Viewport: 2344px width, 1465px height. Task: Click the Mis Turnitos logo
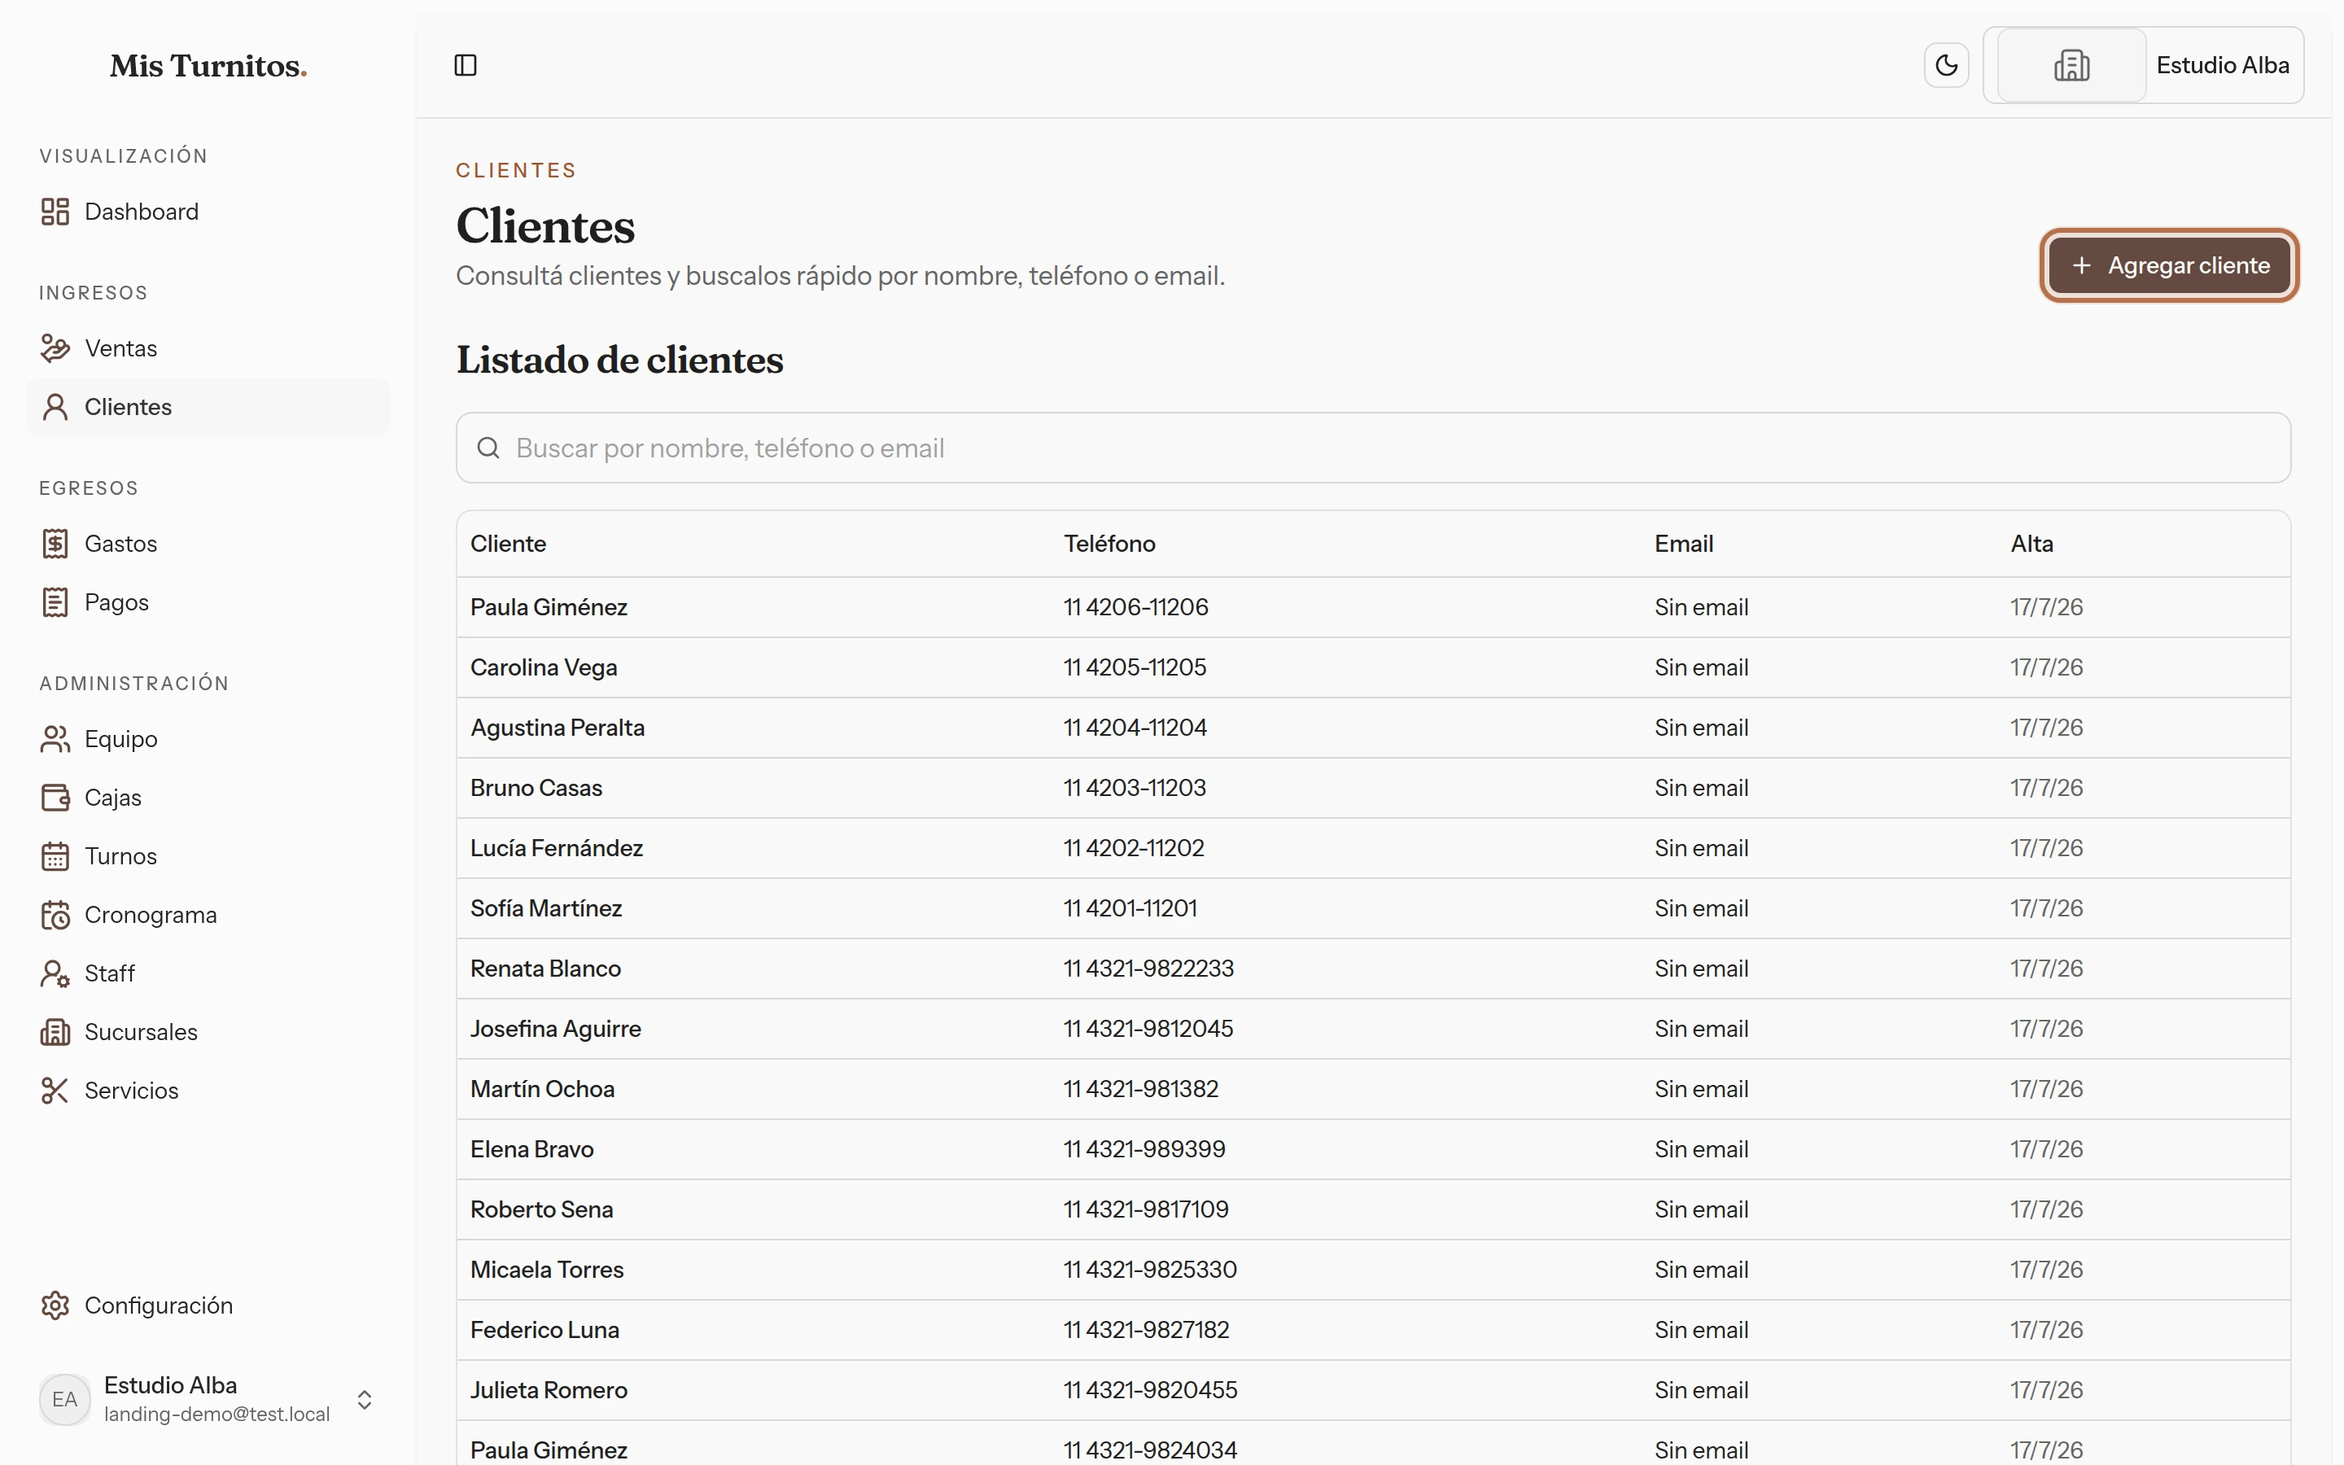[x=208, y=66]
